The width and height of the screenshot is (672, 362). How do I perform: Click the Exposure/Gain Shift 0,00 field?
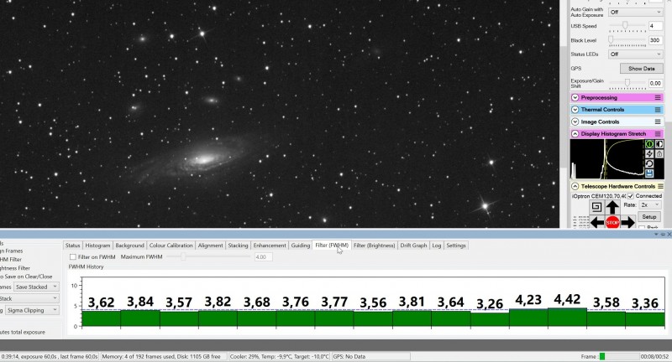pos(655,83)
